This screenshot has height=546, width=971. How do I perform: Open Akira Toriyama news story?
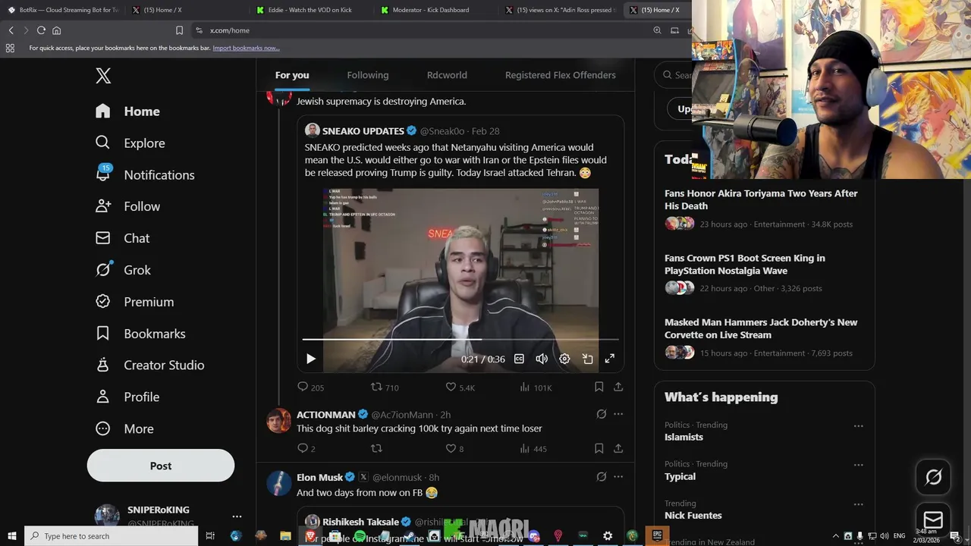pos(764,209)
